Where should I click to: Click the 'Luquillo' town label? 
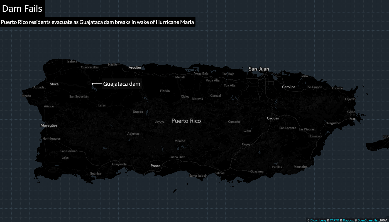pyautogui.click(x=338, y=88)
